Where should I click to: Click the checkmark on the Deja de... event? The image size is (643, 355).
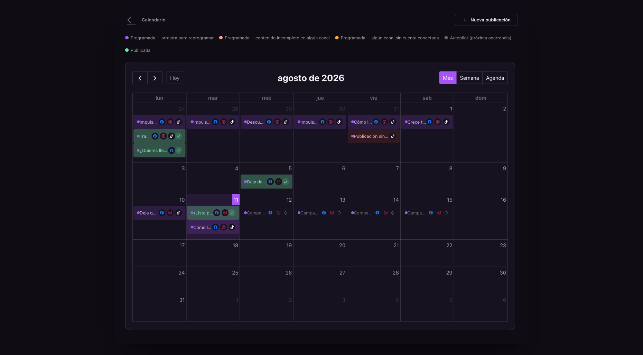tap(286, 182)
